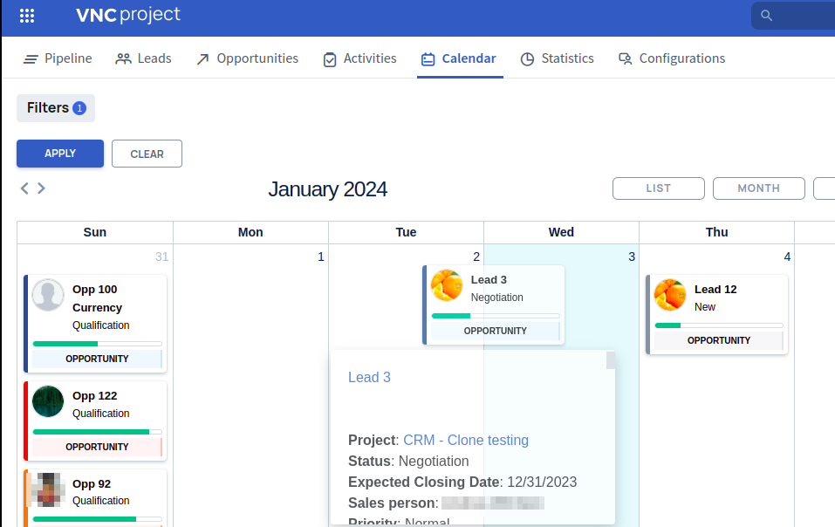Image resolution: width=835 pixels, height=527 pixels.
Task: Open the Configurations tab
Action: (671, 58)
